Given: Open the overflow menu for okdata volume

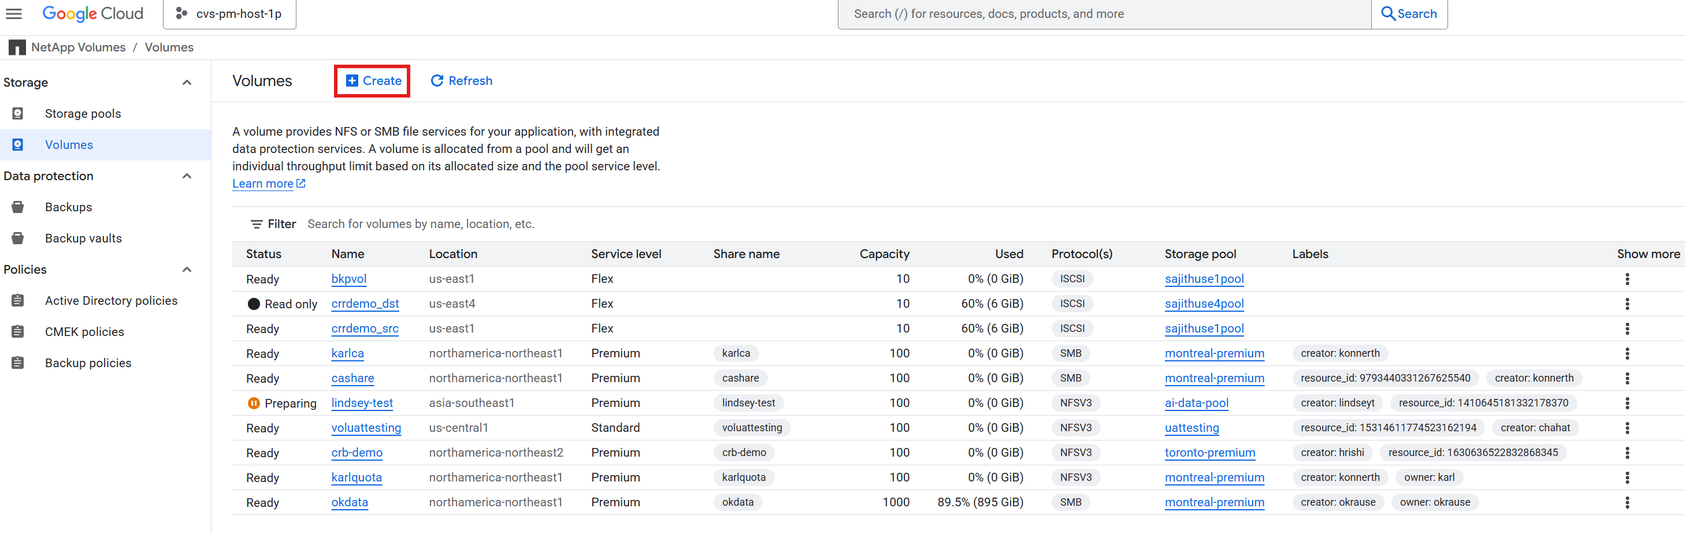Looking at the screenshot, I should coord(1627,502).
